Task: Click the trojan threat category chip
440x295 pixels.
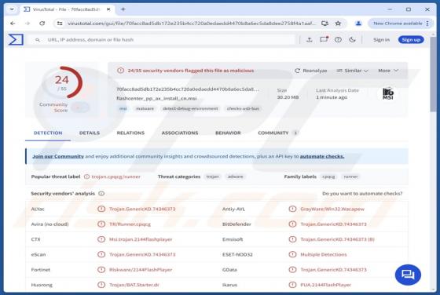Action: coord(212,177)
